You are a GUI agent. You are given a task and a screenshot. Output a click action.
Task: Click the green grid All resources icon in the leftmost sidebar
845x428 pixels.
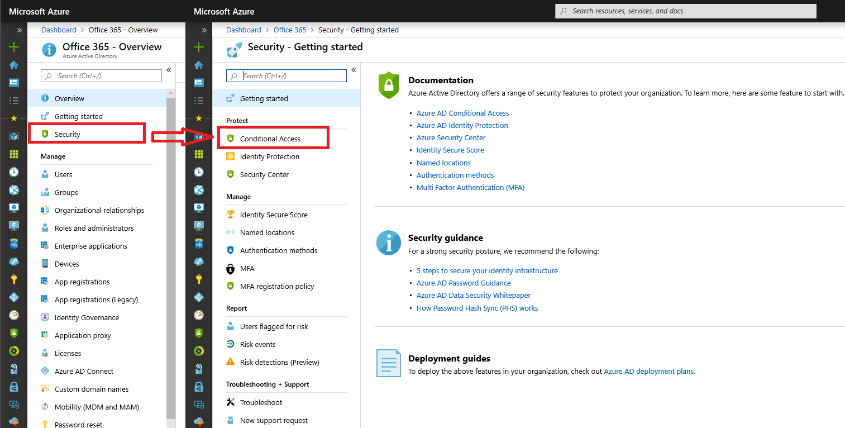[14, 154]
